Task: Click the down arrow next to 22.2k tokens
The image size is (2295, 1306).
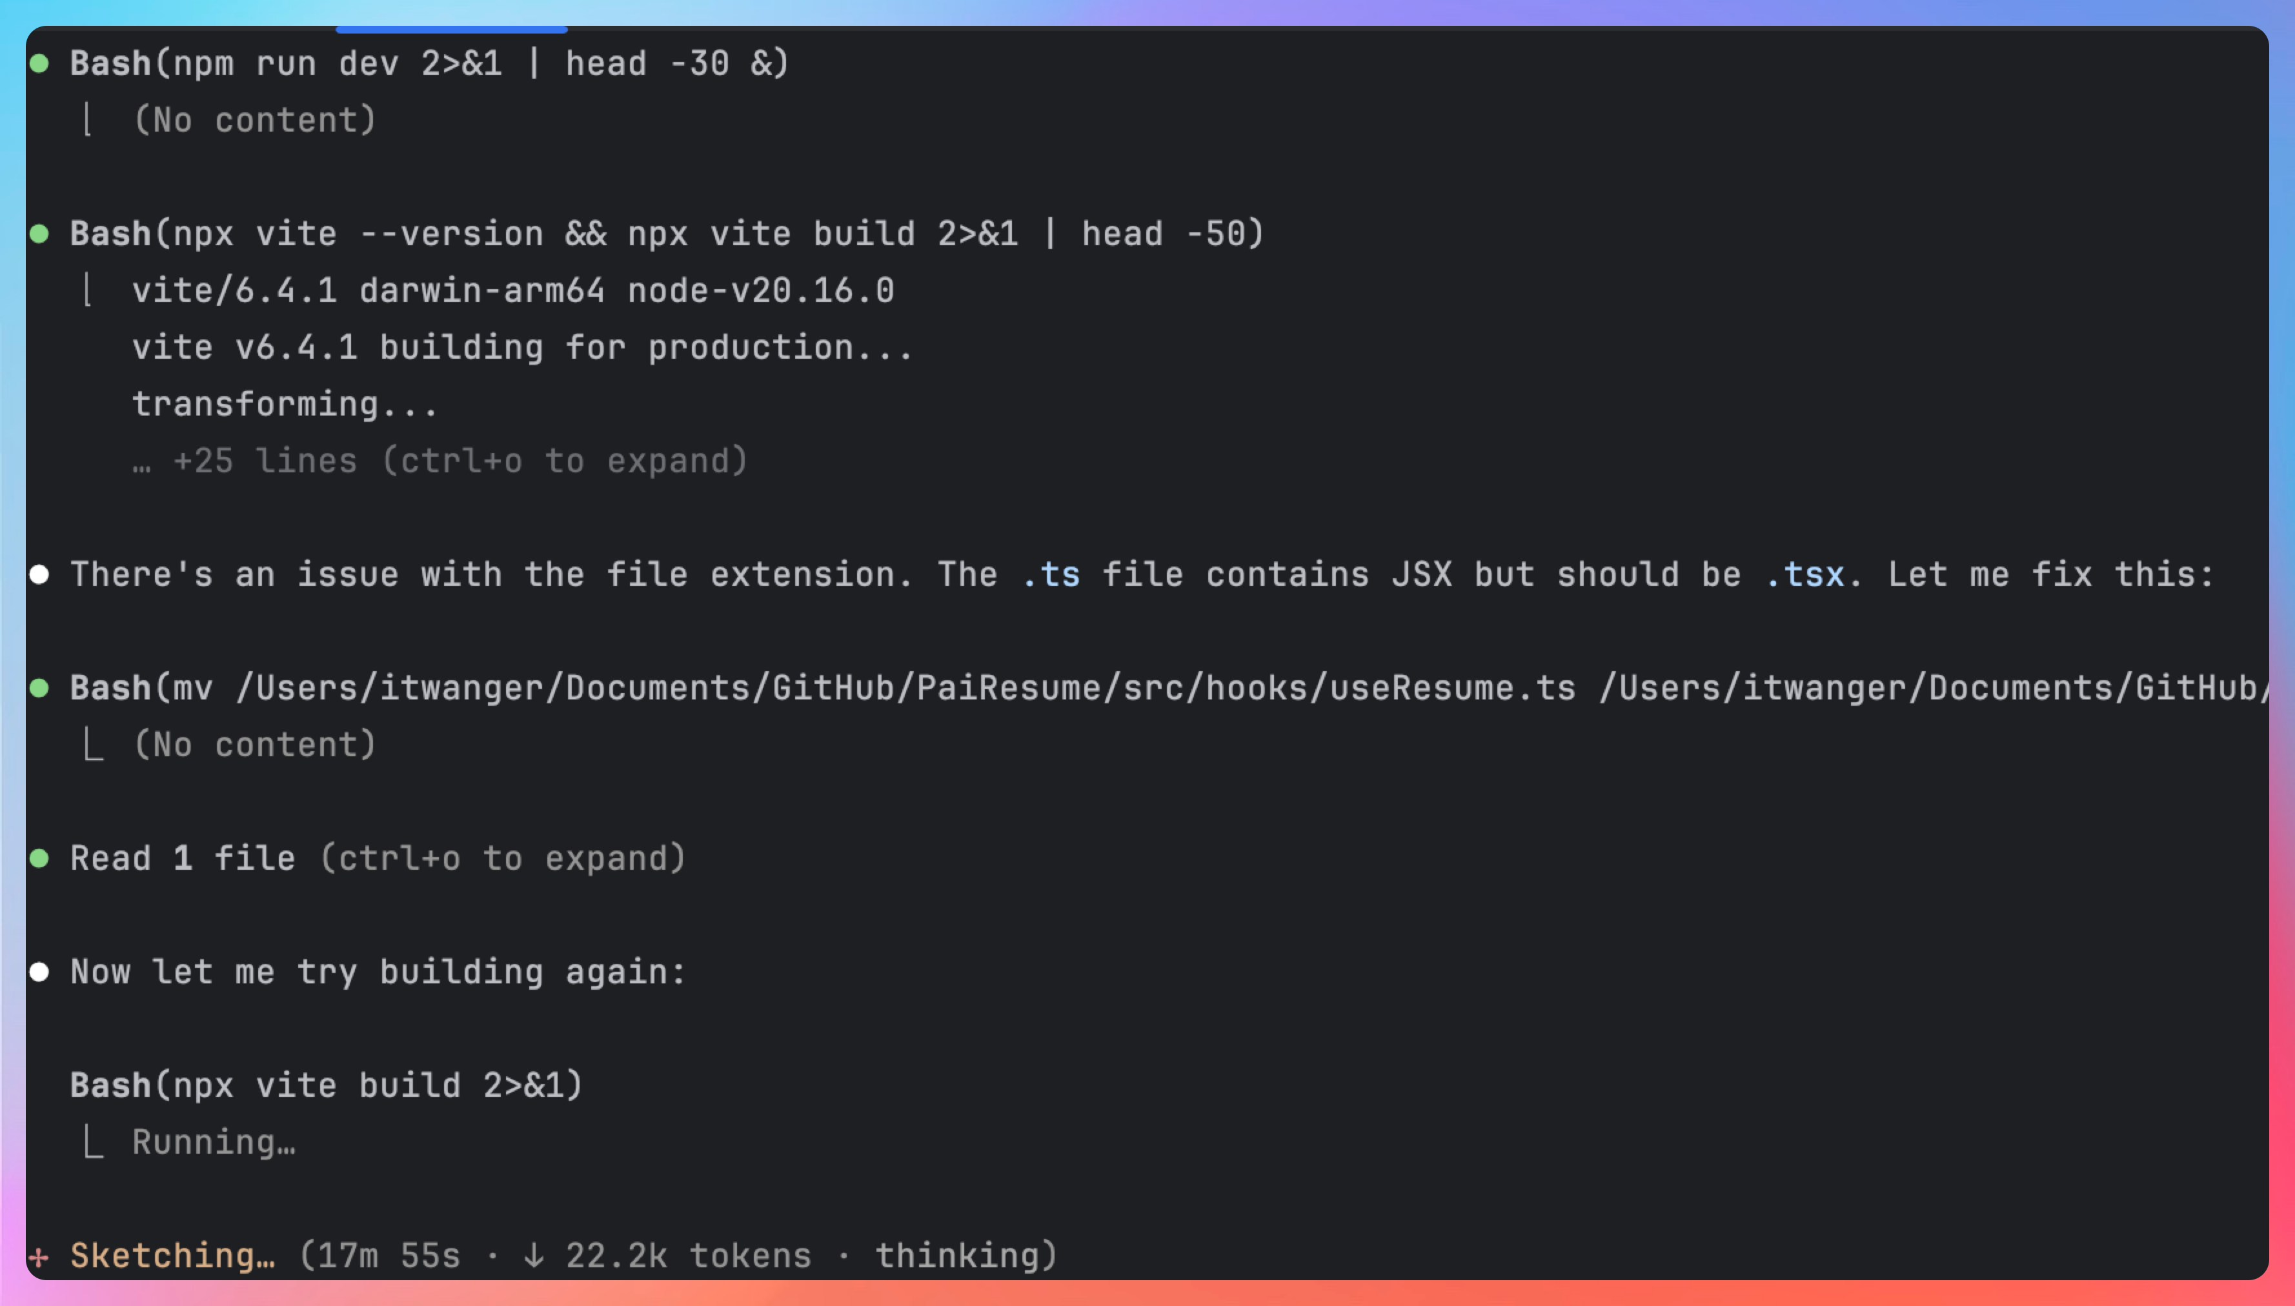Action: (x=534, y=1256)
